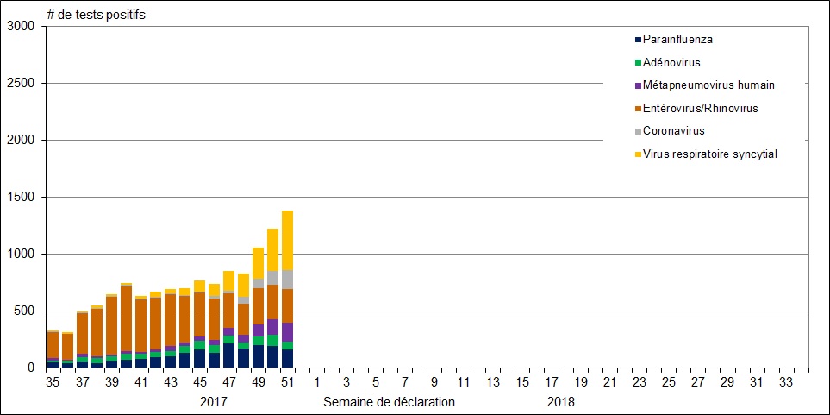Image resolution: width=830 pixels, height=415 pixels.
Task: Click the gray Coronavirus legend swatch
Action: [x=638, y=131]
